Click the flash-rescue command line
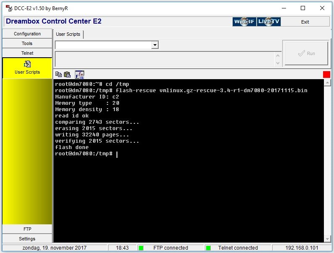334x253 pixels. point(181,91)
